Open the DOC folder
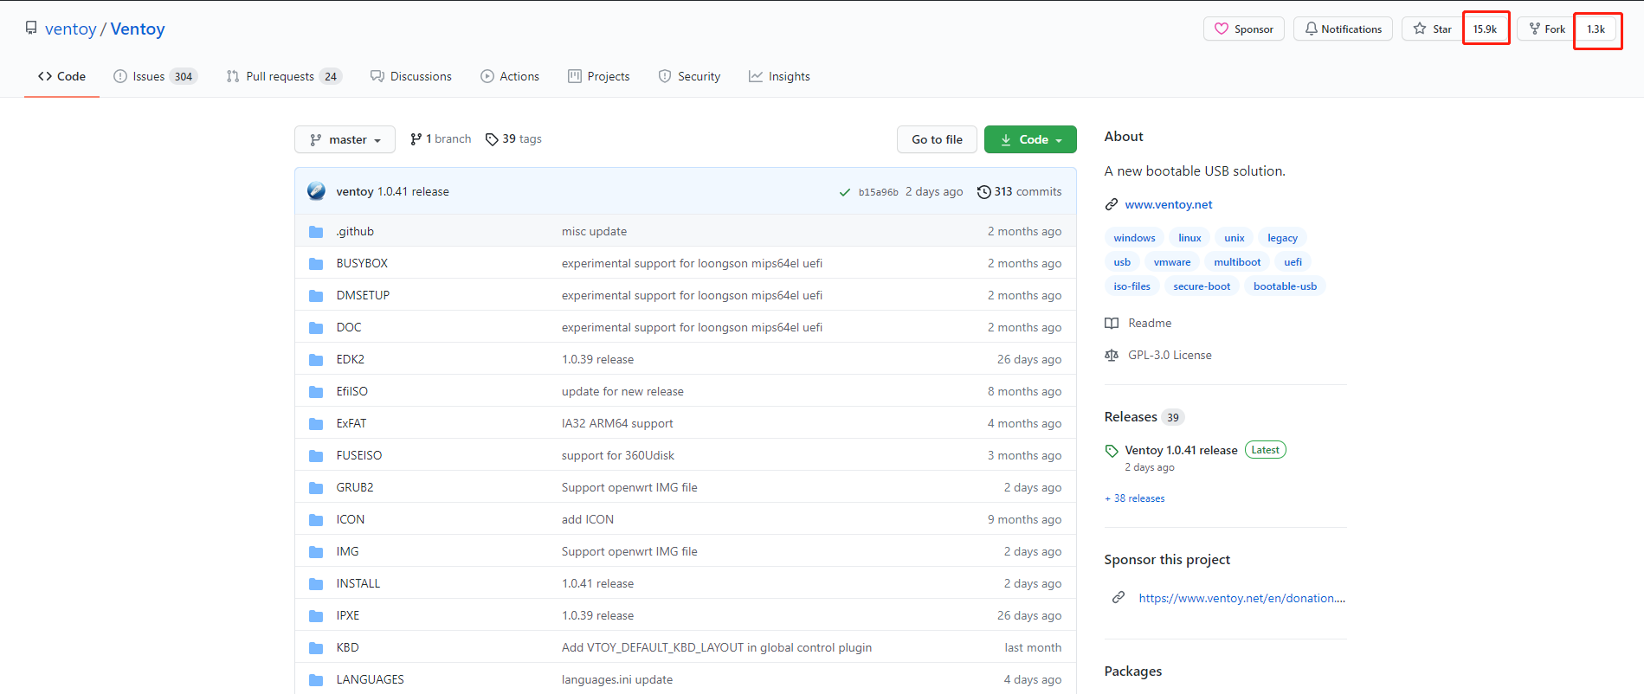 pyautogui.click(x=349, y=327)
